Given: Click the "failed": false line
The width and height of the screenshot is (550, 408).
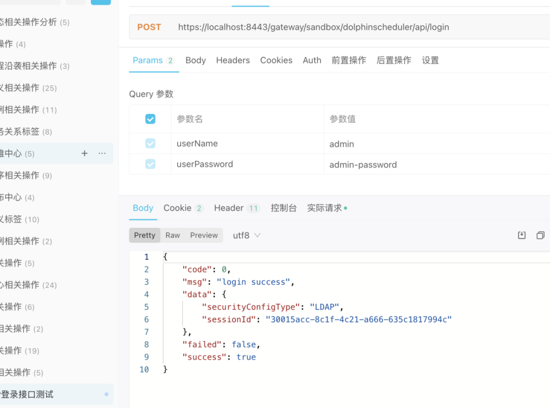Looking at the screenshot, I should click(221, 344).
